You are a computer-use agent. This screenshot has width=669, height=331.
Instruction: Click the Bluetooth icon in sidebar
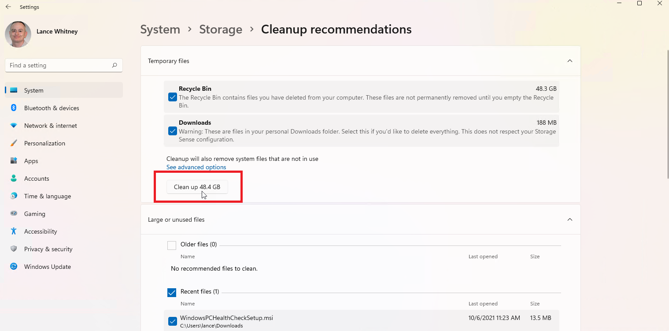(14, 108)
